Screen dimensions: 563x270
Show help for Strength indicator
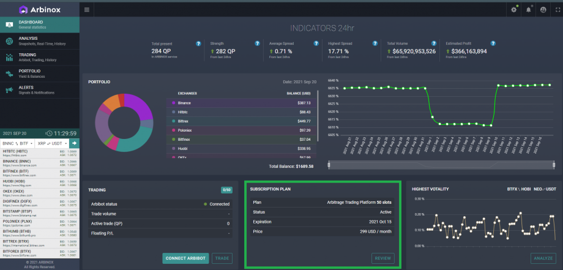tap(257, 43)
